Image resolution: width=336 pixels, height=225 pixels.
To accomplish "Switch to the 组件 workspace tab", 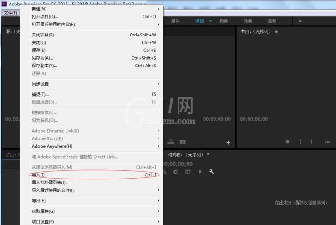I will pyautogui.click(x=175, y=21).
